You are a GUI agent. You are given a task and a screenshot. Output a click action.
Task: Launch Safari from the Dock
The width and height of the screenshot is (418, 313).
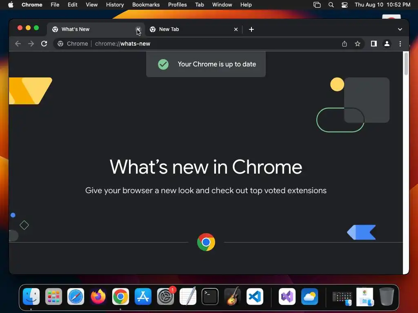pyautogui.click(x=76, y=297)
